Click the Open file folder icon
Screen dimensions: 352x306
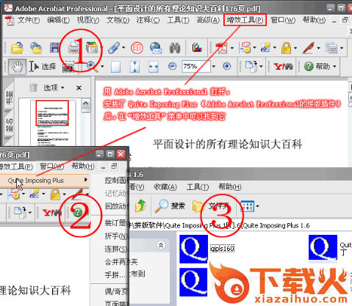pyautogui.click(x=17, y=48)
